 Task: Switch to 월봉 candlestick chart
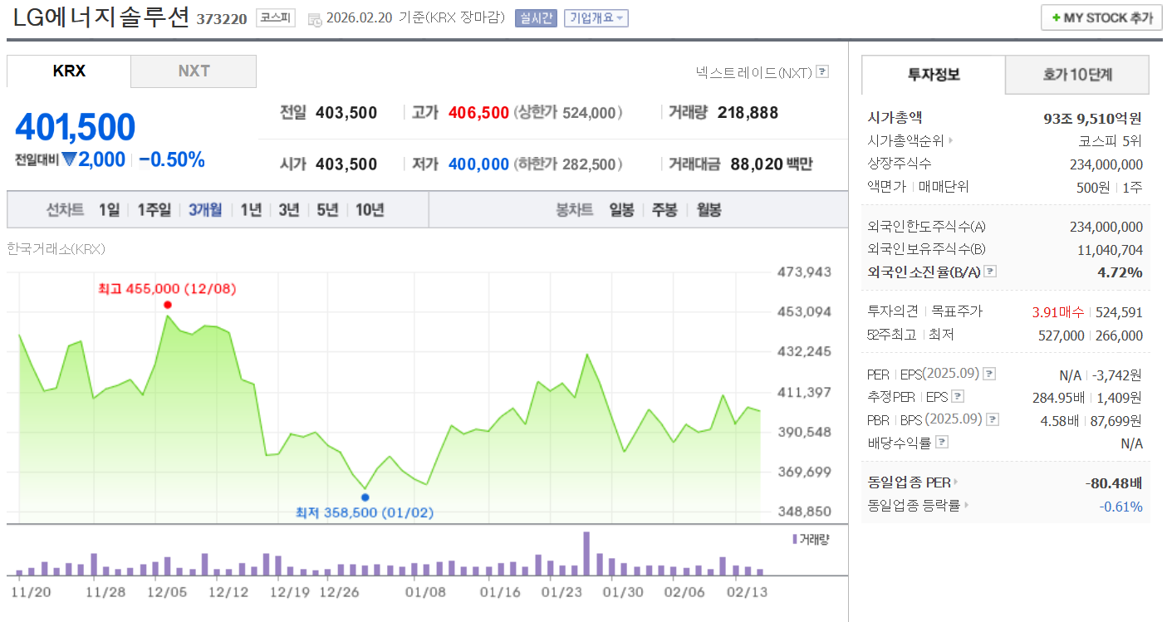[709, 210]
